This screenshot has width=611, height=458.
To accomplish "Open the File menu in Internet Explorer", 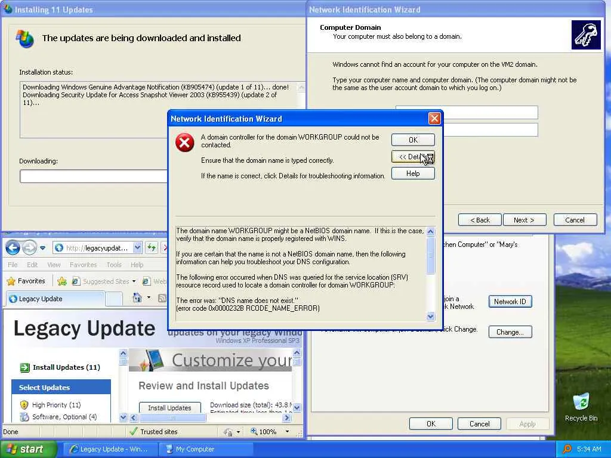I will coord(13,265).
